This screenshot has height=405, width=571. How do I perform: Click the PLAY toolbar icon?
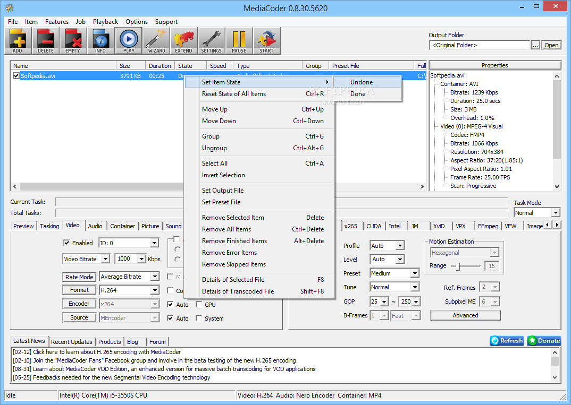point(129,41)
